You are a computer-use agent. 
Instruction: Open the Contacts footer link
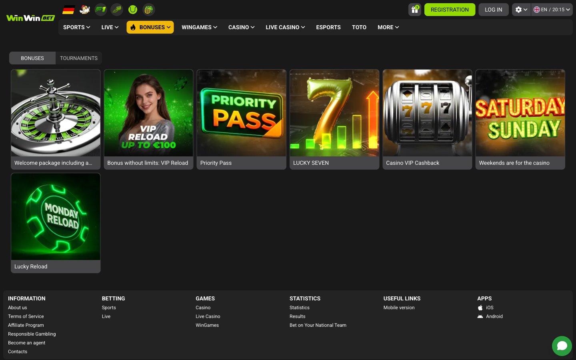click(18, 352)
